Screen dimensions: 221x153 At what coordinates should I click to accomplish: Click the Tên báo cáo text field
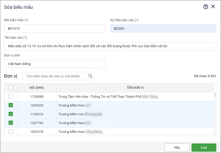click(110, 46)
